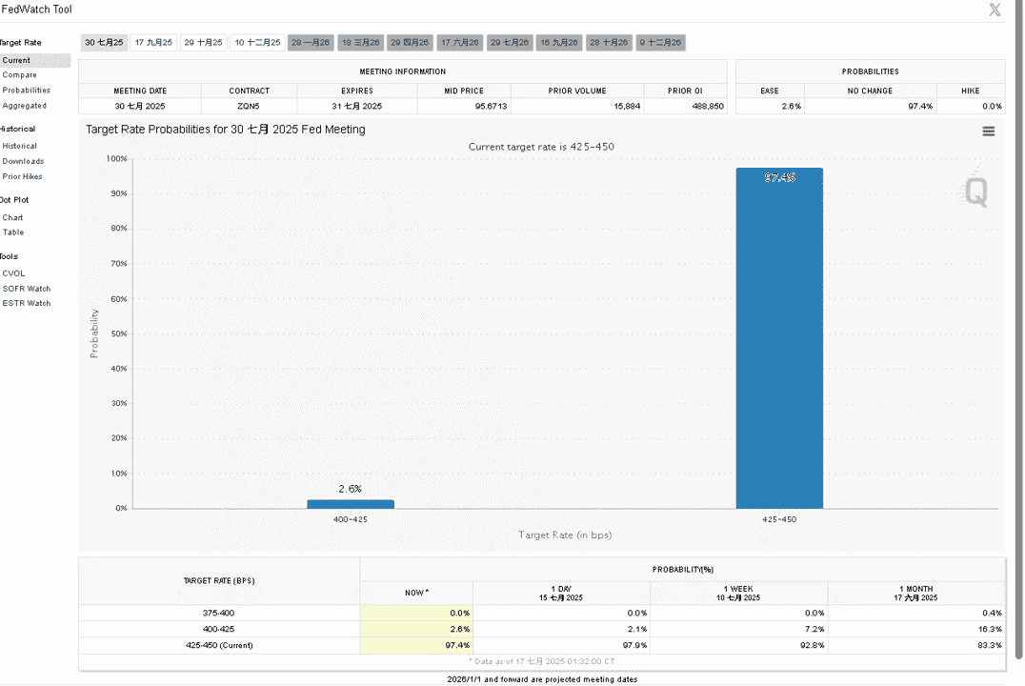Open the chart hamburger menu icon
Viewport: 1025px width, 686px height.
tap(989, 131)
